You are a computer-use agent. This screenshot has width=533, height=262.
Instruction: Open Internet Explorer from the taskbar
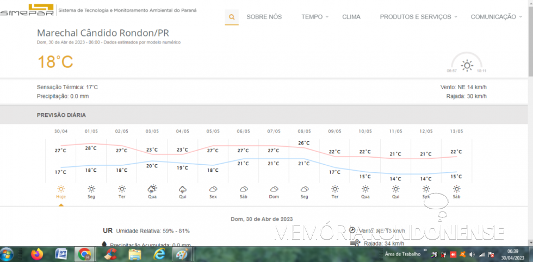tap(159, 254)
